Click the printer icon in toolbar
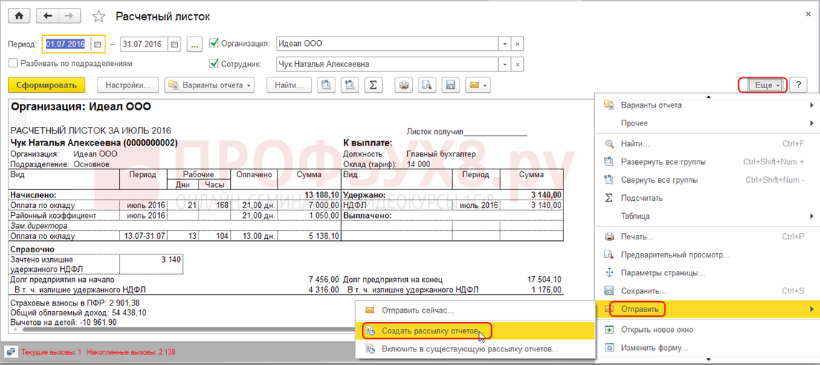 pyautogui.click(x=404, y=85)
